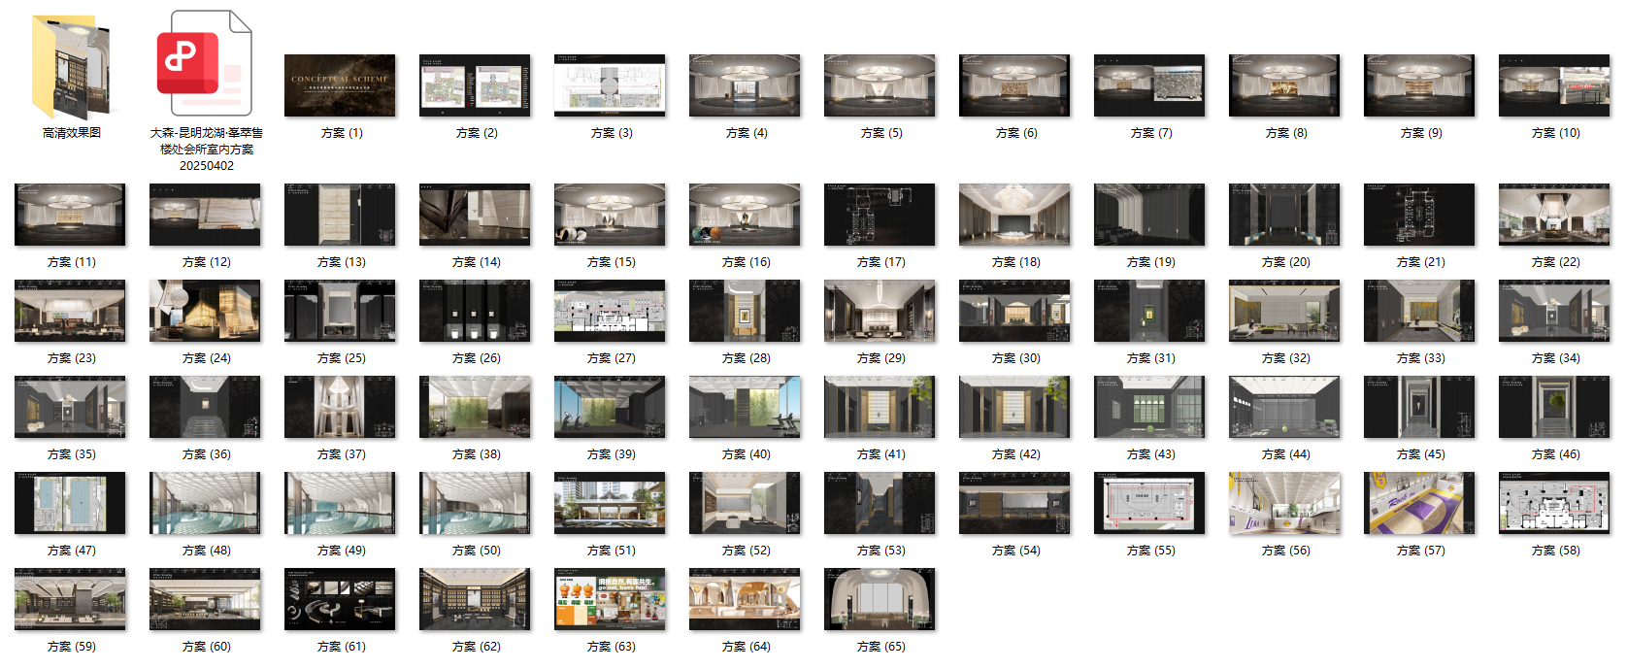Click the 方案 (10) image thumbnail
The height and width of the screenshot is (669, 1627).
point(1554,85)
